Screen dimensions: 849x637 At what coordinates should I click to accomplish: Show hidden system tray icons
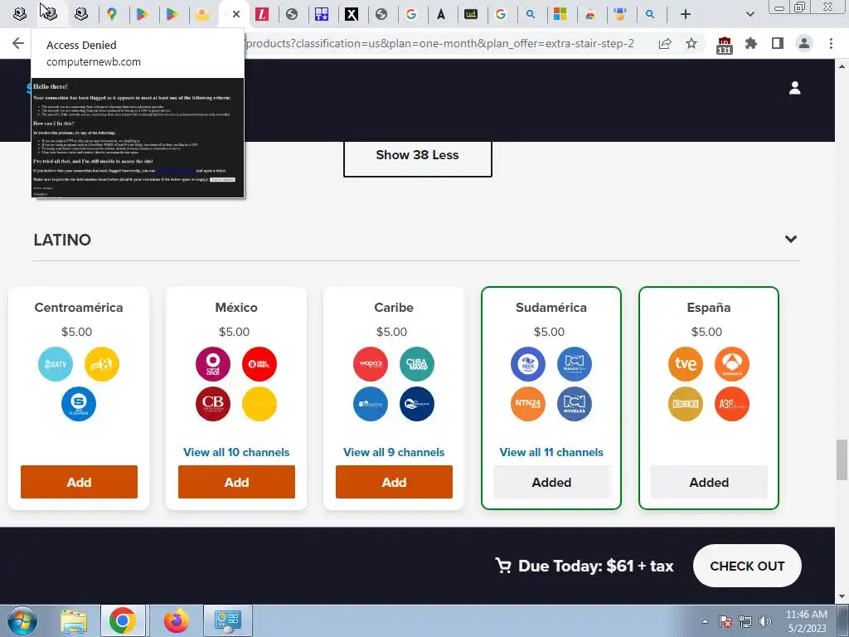[705, 621]
